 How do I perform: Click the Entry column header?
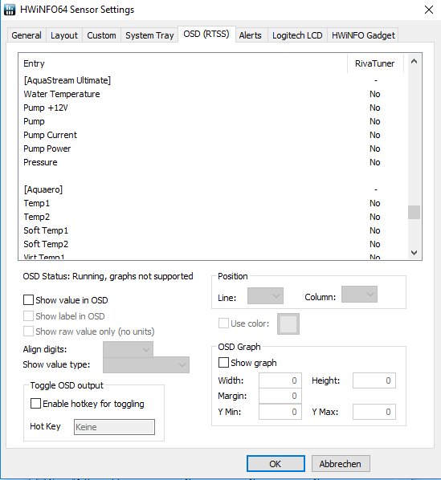183,63
